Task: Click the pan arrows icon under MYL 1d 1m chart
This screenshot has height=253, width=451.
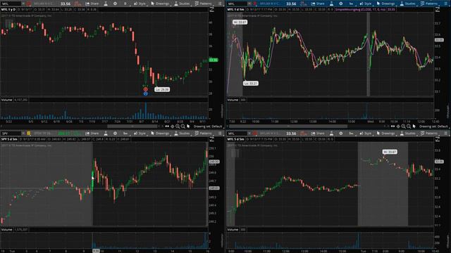Action: (393, 126)
